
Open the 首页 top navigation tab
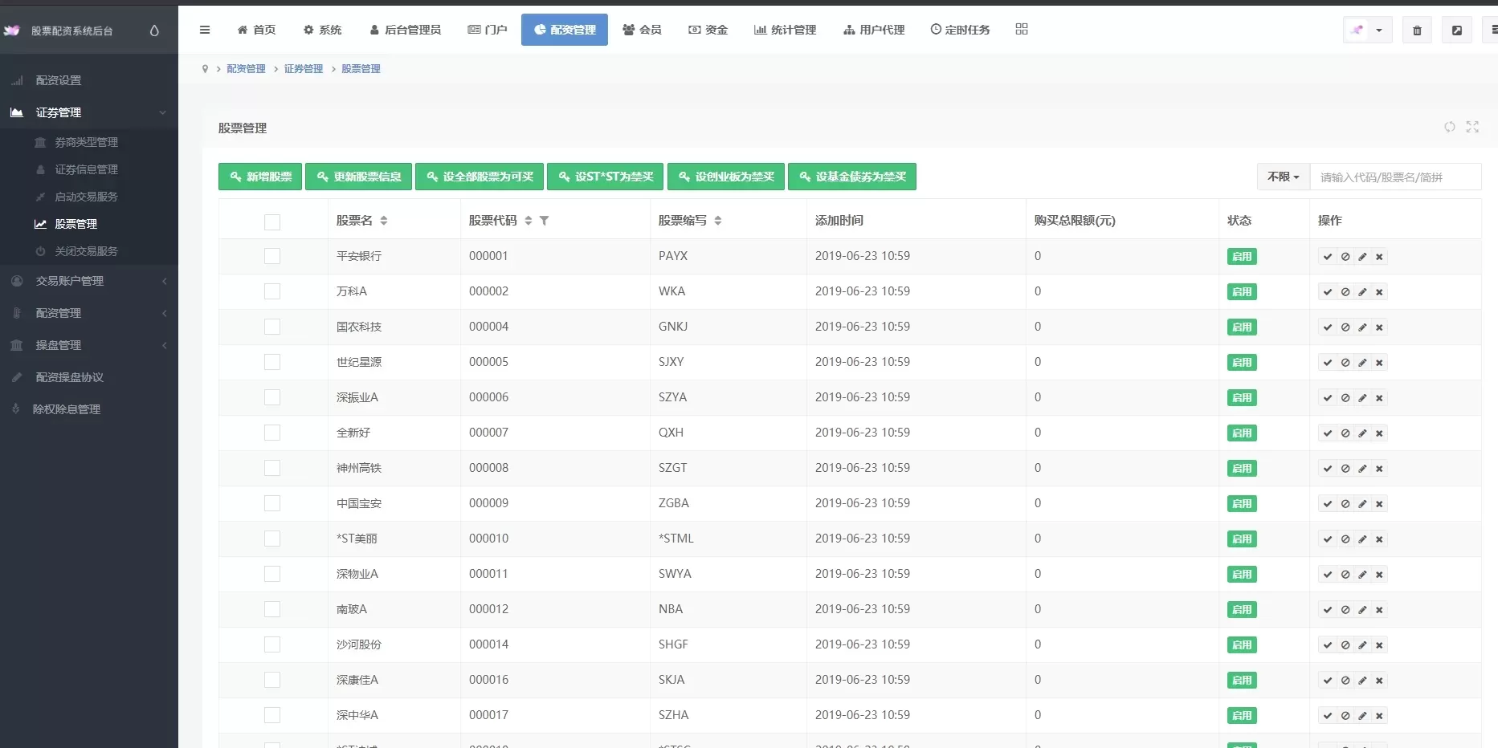(x=256, y=30)
